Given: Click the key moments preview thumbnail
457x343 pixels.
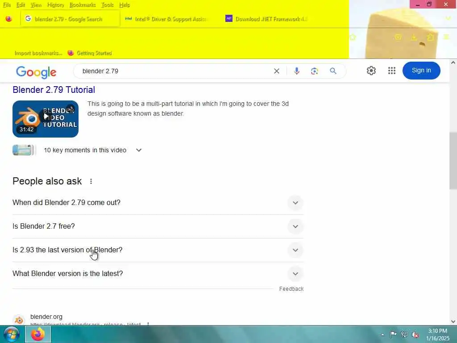Looking at the screenshot, I should click(x=23, y=150).
